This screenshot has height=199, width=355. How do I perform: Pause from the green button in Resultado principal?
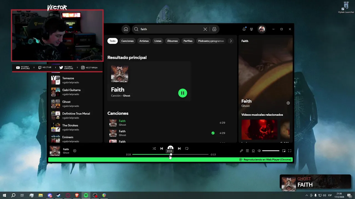click(182, 93)
